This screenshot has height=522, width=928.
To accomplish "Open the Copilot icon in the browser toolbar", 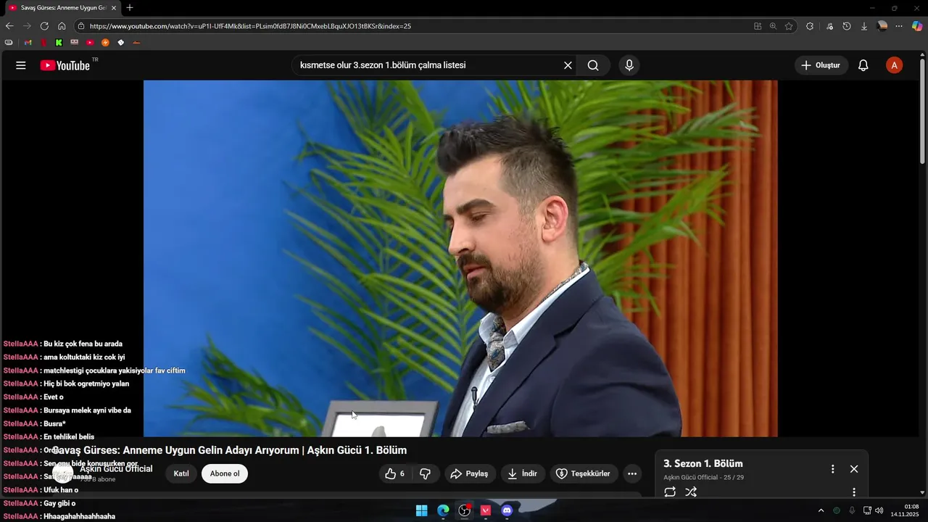I will click(x=917, y=26).
